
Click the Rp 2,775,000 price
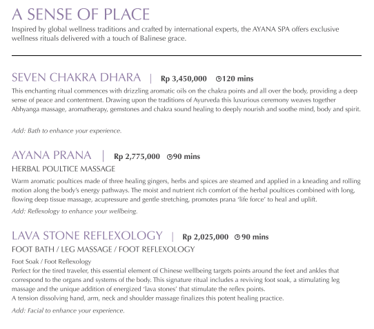137,157
